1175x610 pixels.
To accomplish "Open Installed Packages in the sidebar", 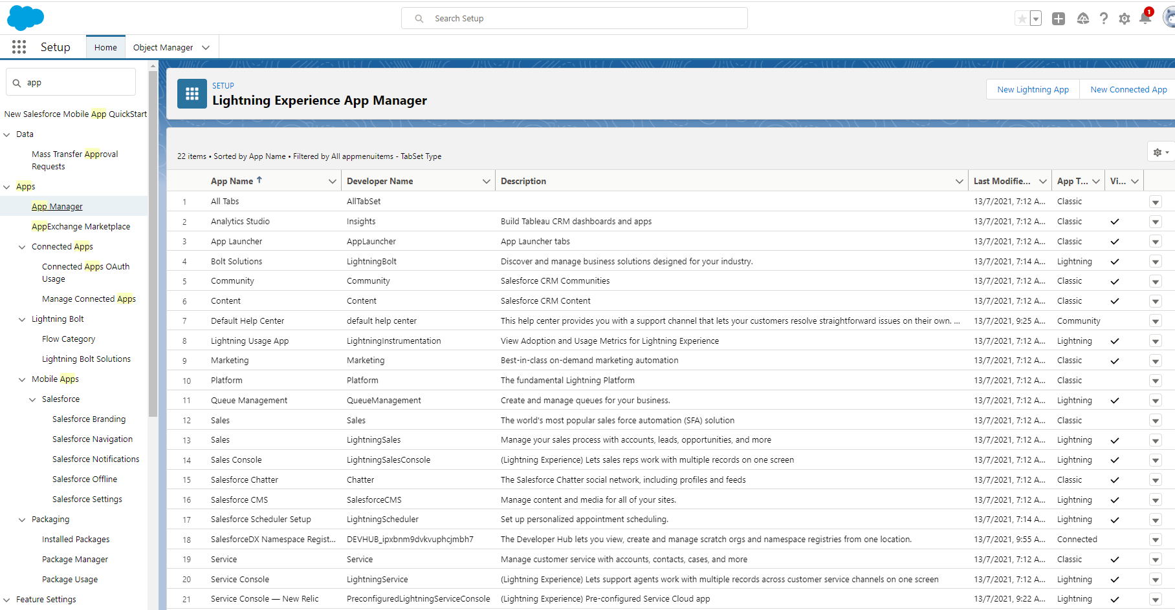I will click(x=76, y=540).
